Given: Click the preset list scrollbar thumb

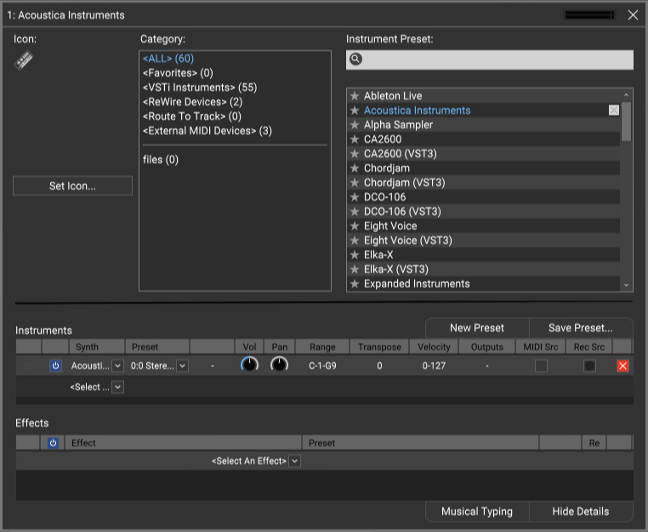Looking at the screenshot, I should pos(626,122).
